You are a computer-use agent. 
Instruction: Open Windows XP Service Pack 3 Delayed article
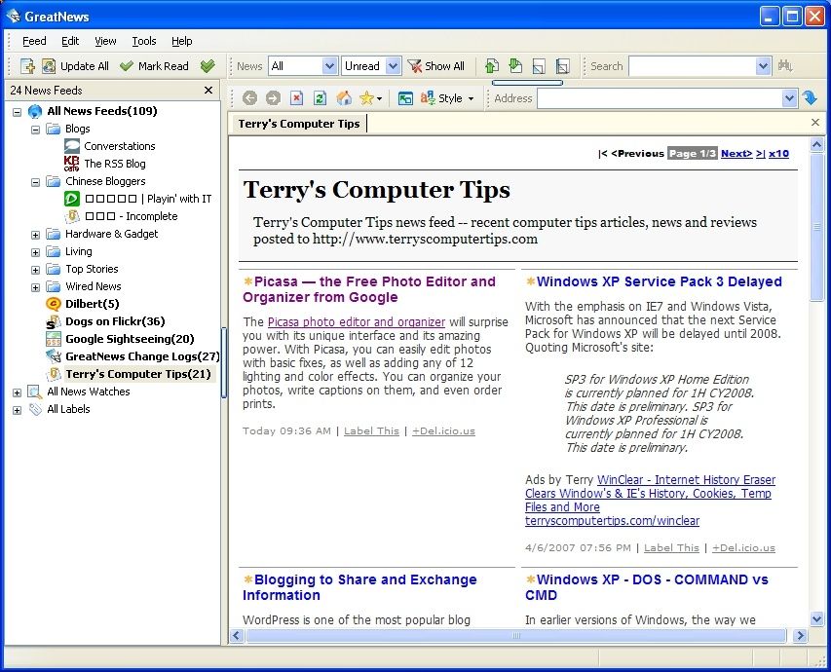[x=659, y=281]
